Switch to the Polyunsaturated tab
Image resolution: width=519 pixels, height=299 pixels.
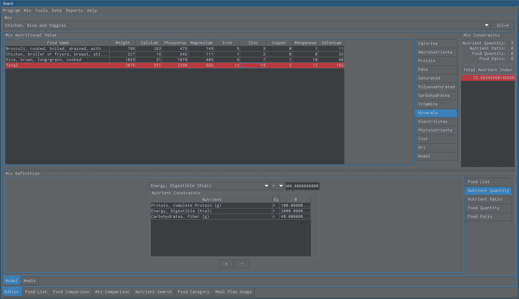click(x=436, y=87)
